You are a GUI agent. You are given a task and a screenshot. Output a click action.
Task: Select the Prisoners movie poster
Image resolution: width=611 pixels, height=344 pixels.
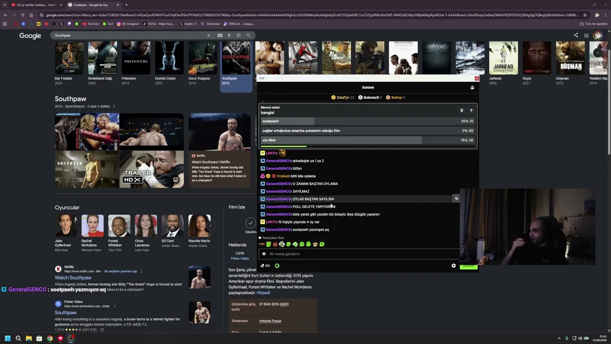(x=136, y=58)
